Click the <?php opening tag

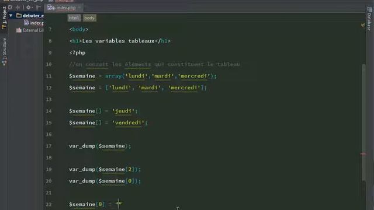point(77,52)
